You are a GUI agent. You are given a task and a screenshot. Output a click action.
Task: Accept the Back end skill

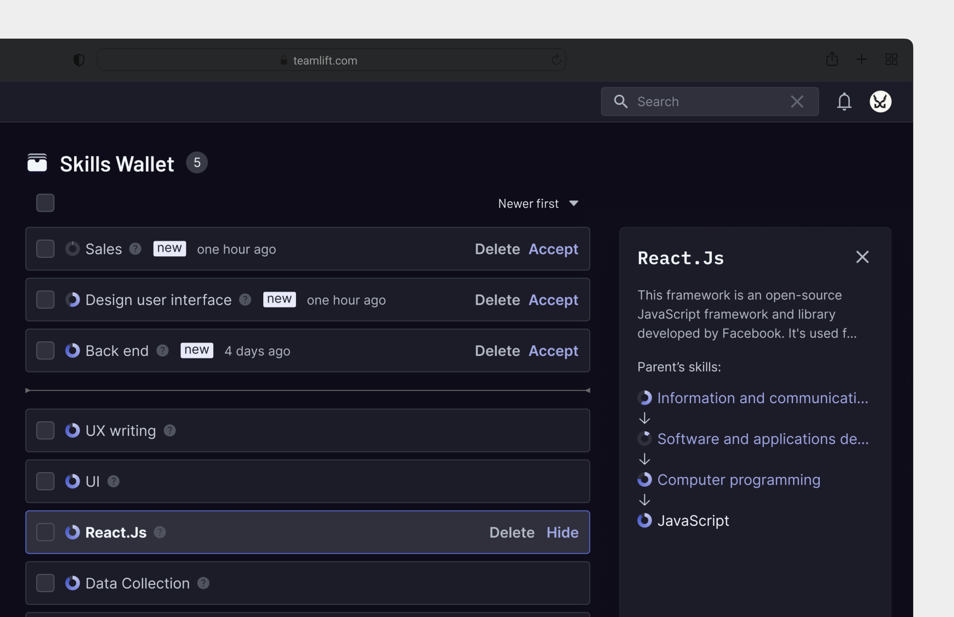pos(553,351)
